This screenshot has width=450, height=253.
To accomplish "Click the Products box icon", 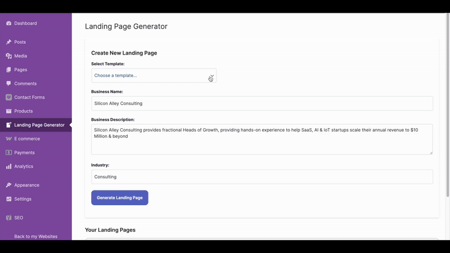I will click(x=8, y=111).
